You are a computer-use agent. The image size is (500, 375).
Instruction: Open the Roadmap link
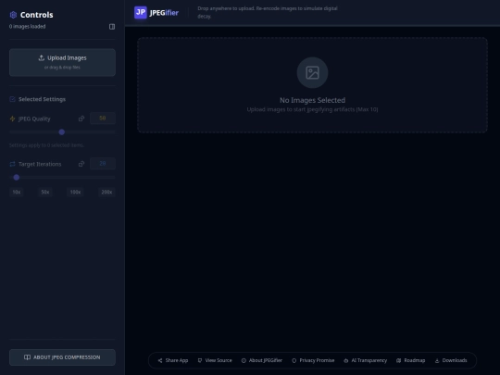[411, 360]
